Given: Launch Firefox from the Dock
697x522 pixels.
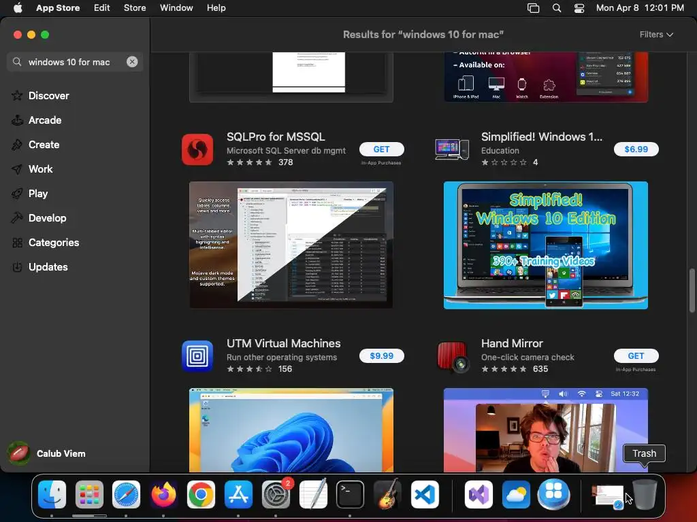Looking at the screenshot, I should click(x=163, y=494).
